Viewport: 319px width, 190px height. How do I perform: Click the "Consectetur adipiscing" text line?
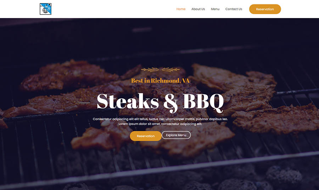coord(160,119)
